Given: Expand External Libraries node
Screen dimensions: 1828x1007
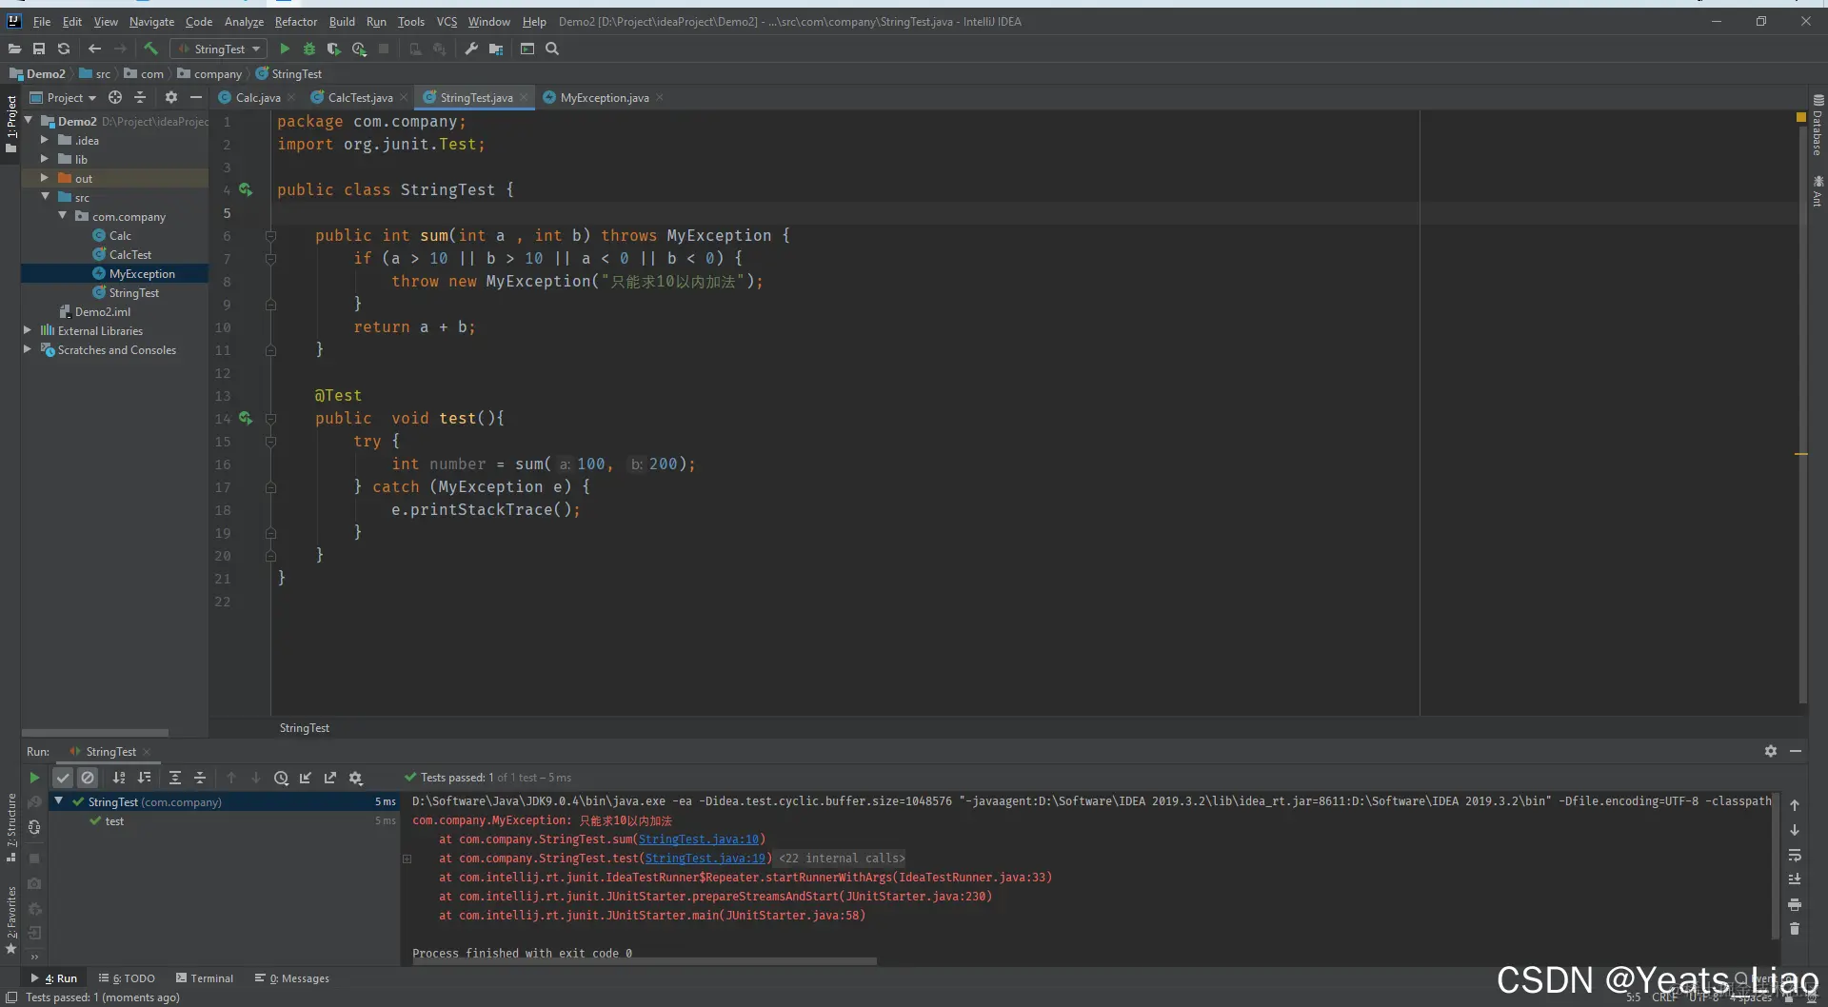Looking at the screenshot, I should [x=28, y=330].
